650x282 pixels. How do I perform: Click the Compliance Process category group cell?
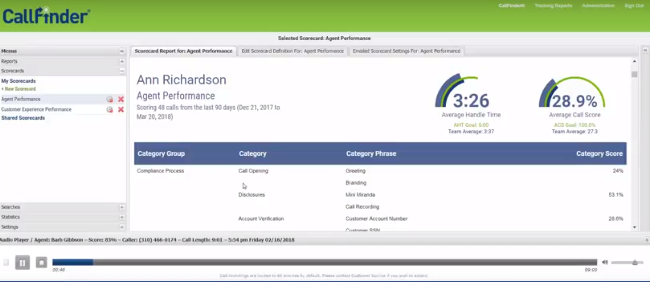pyautogui.click(x=161, y=171)
